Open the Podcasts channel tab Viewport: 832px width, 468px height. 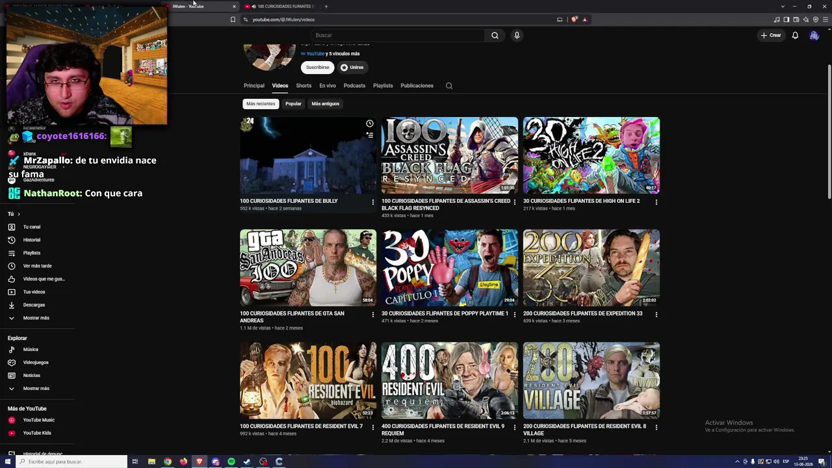click(x=354, y=86)
